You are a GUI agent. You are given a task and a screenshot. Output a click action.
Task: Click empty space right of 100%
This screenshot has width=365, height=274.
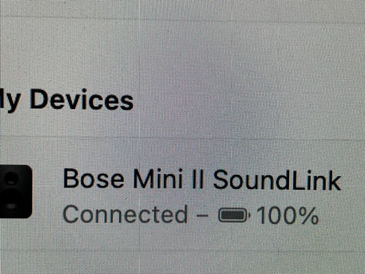pyautogui.click(x=340, y=216)
